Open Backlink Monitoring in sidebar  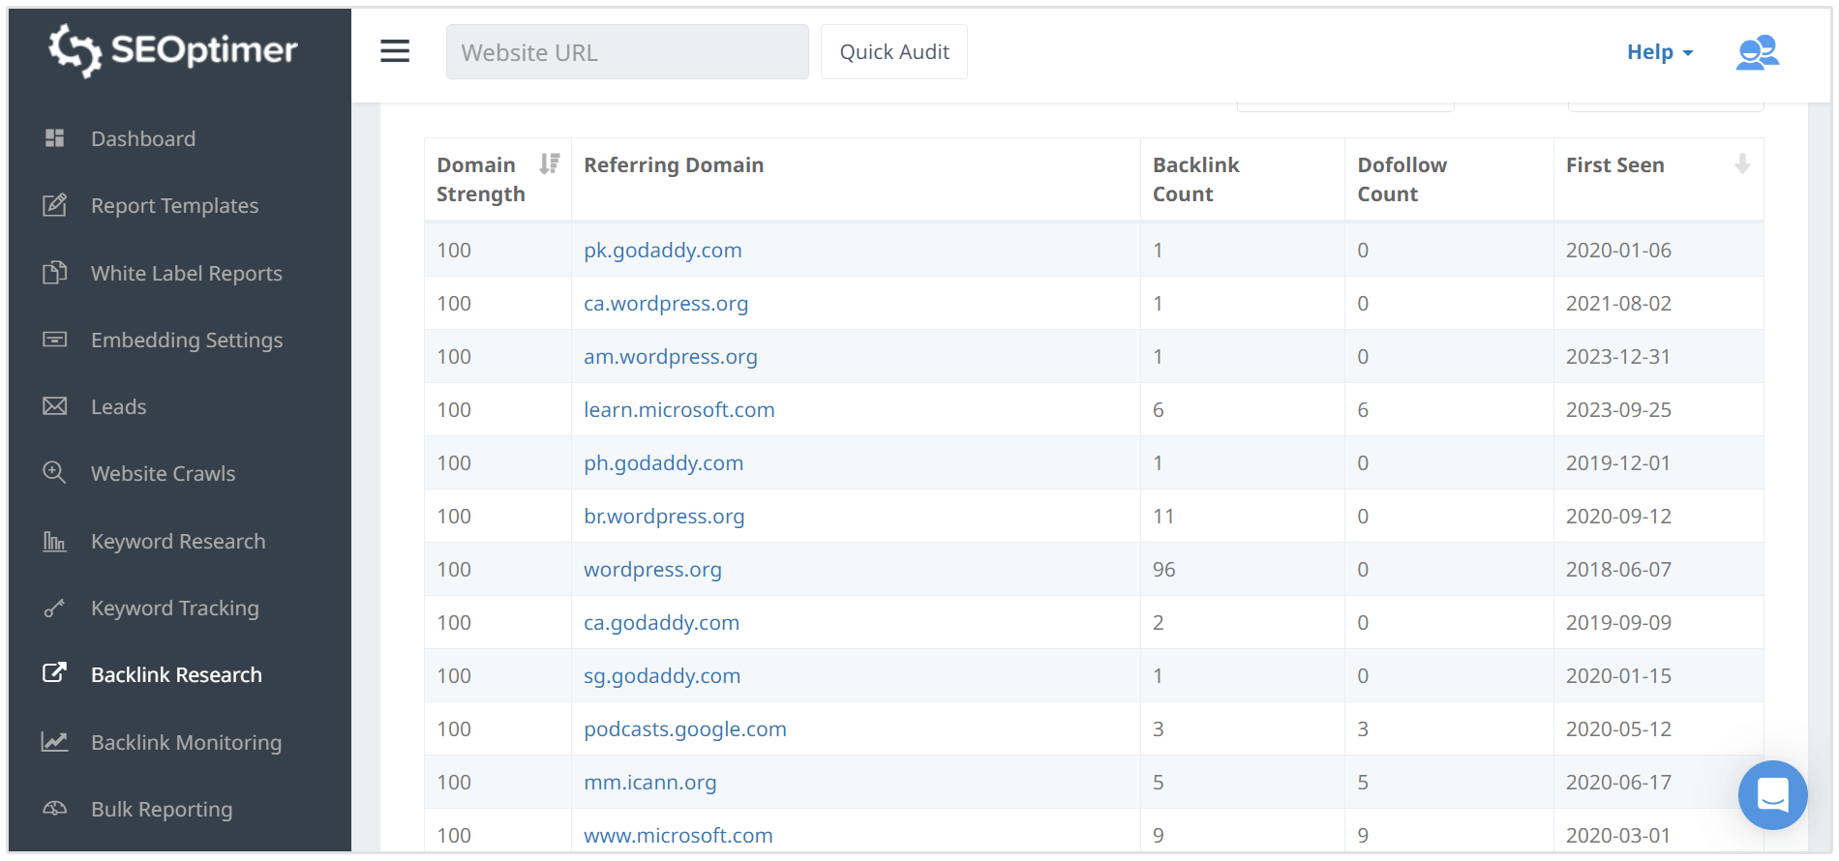pos(186,742)
